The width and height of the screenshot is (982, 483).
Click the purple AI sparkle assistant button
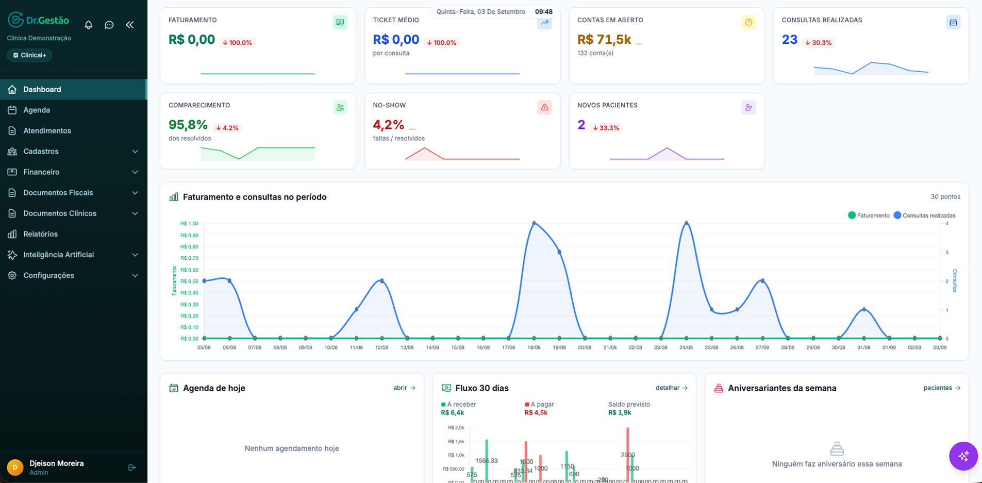pyautogui.click(x=963, y=456)
